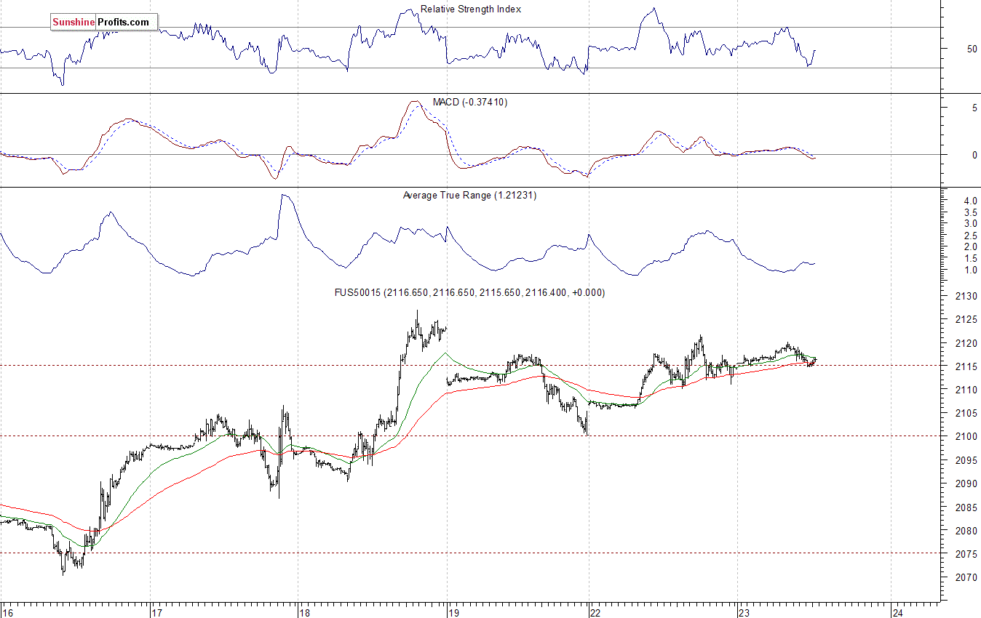
Task: Select the Average True Range (1.21231) label
Action: tap(469, 195)
